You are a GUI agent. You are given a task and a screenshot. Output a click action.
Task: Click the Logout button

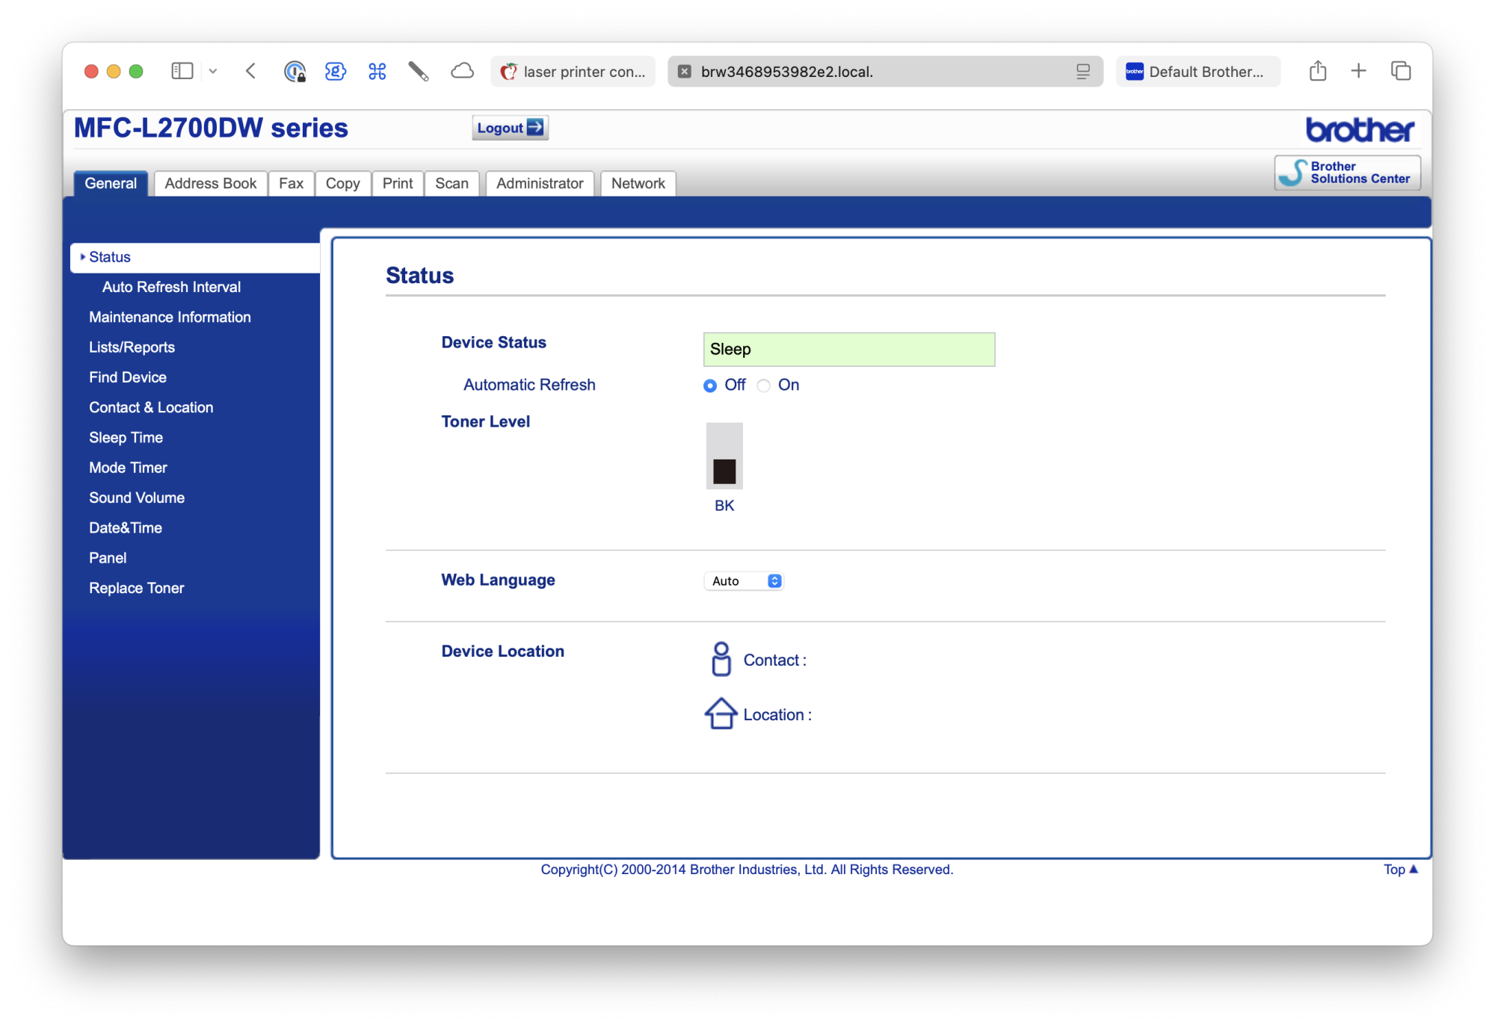510,128
